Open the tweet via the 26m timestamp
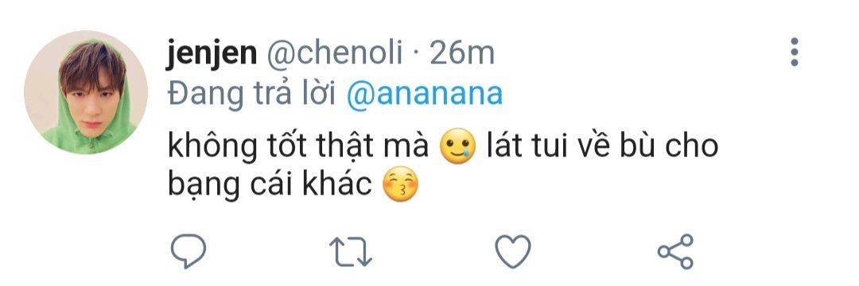 (462, 53)
